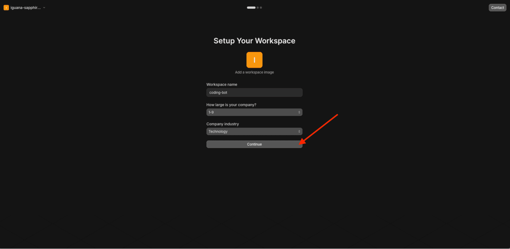Open the Company industry dropdown

pos(254,131)
